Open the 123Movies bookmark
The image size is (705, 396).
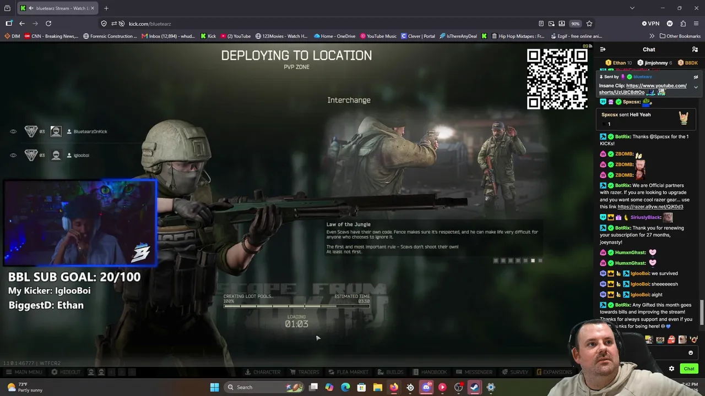(281, 36)
